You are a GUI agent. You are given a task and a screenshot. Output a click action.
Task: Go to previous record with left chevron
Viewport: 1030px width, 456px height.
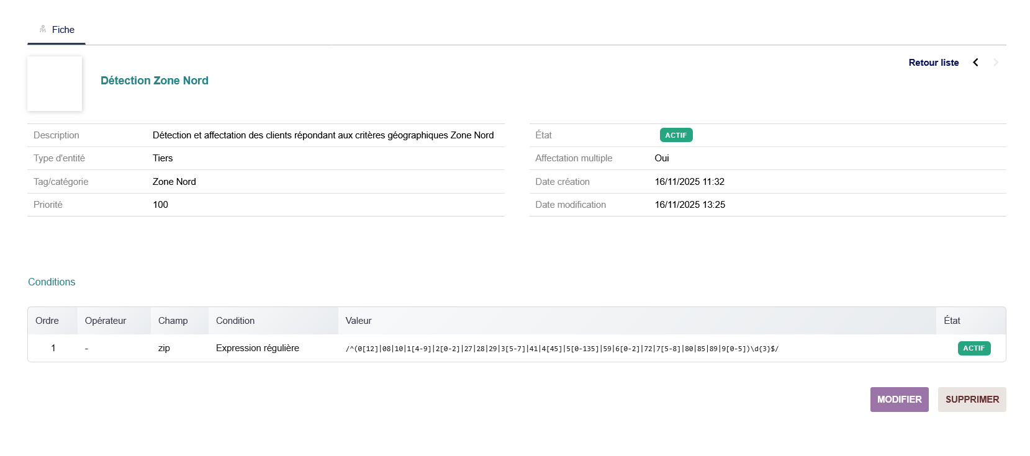(975, 63)
